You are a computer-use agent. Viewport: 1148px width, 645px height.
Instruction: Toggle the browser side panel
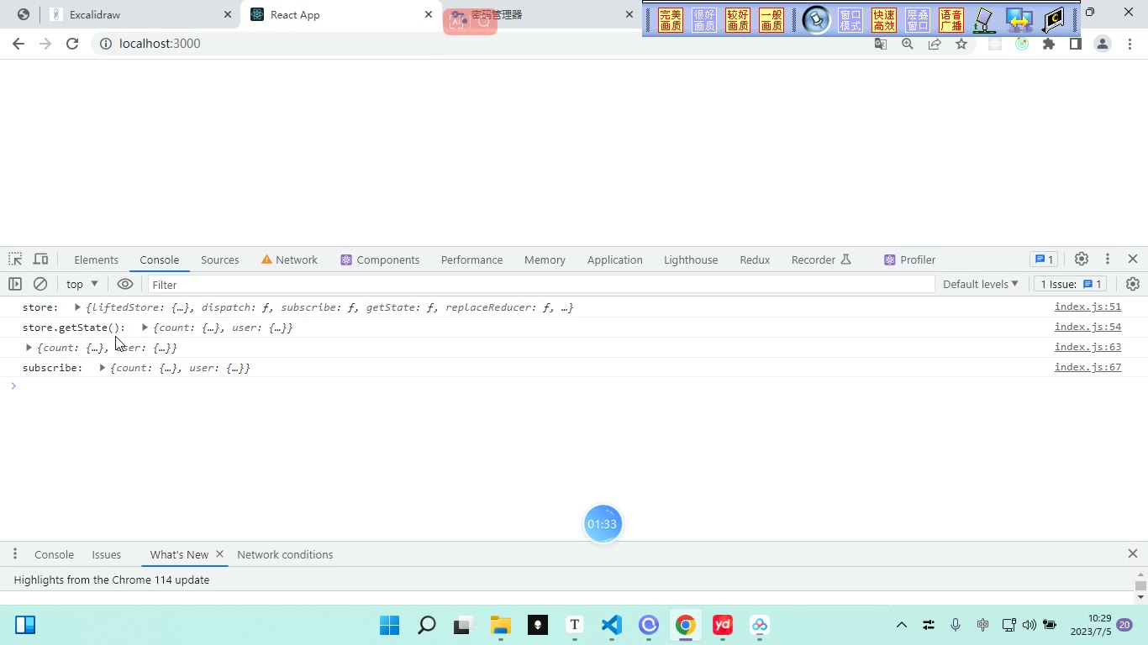pos(1075,44)
